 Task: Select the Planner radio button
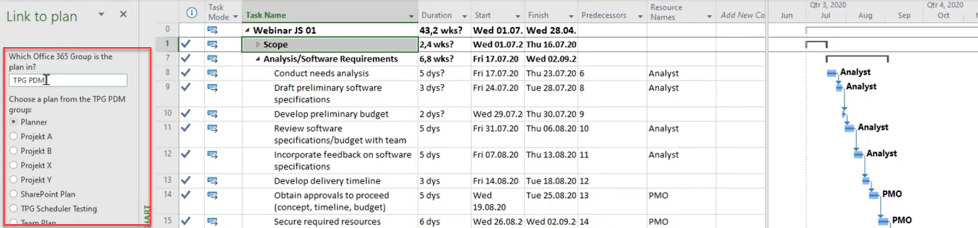click(x=14, y=122)
